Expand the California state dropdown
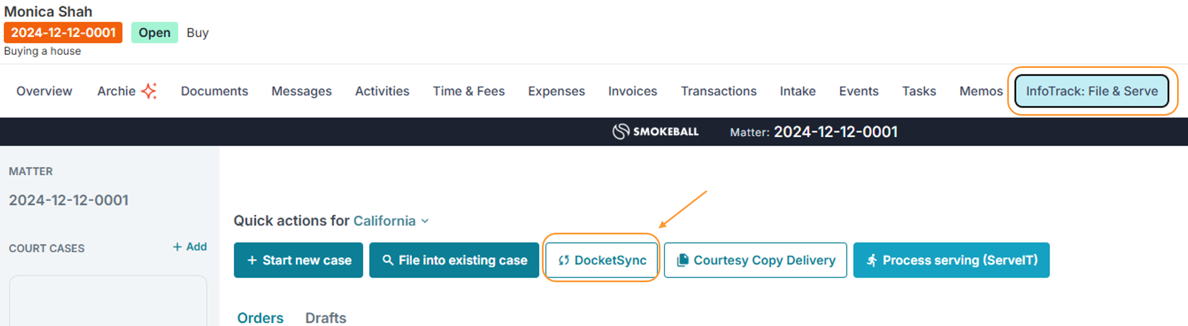This screenshot has height=326, width=1188. 425,221
